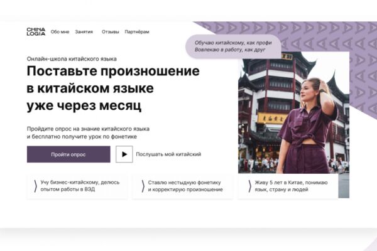The width and height of the screenshot is (377, 251).
Task: Click the 'Послушать мой китайский' link
Action: 168,154
